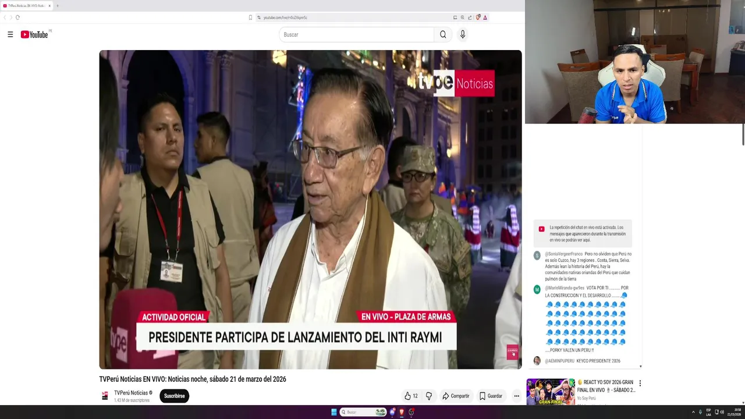Click the @AEMINPUPERU username in chat
Screen dimensions: 745x419
[x=559, y=361]
